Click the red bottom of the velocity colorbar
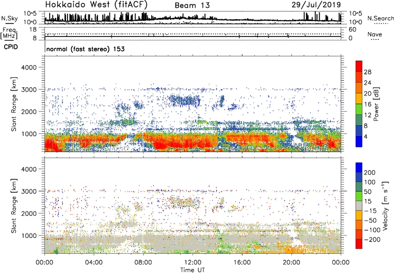394x273 pixels. 359,244
